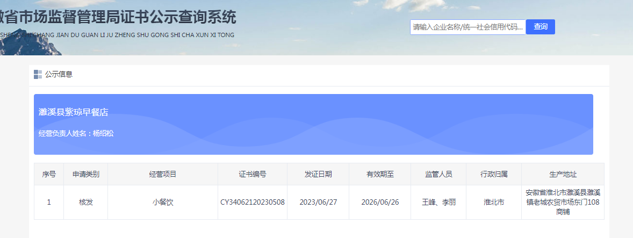
Task: Click the 行政归属 column header
Action: tap(494, 174)
